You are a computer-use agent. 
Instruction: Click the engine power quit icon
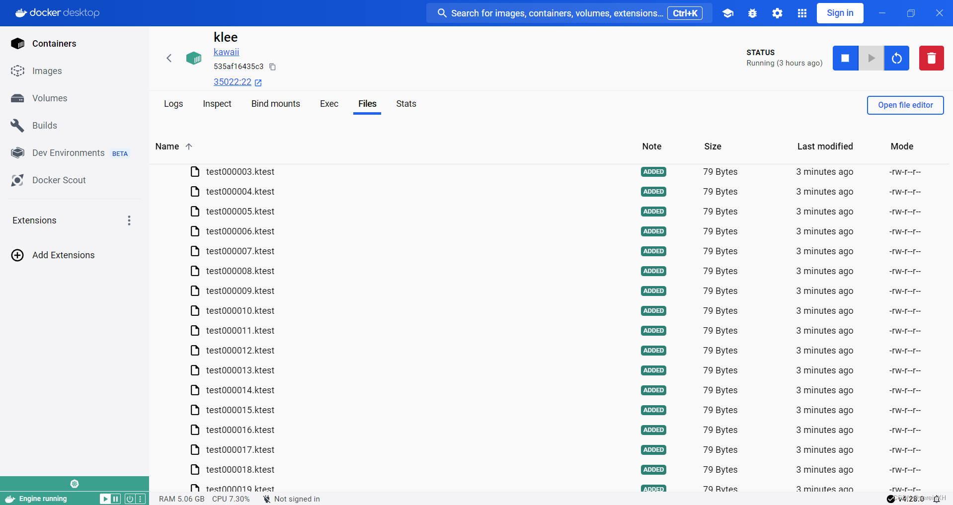click(x=130, y=499)
